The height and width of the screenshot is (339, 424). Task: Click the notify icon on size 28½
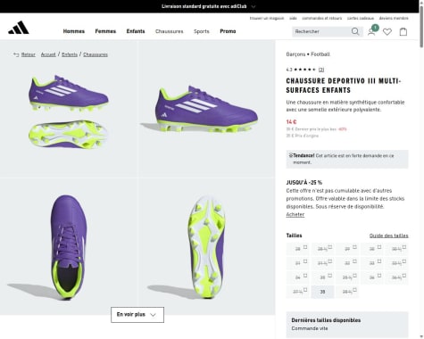(330, 247)
